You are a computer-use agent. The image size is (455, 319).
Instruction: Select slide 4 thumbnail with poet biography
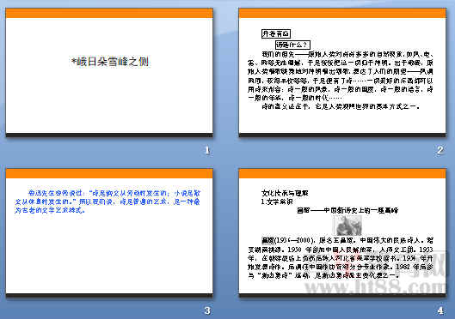(x=342, y=232)
